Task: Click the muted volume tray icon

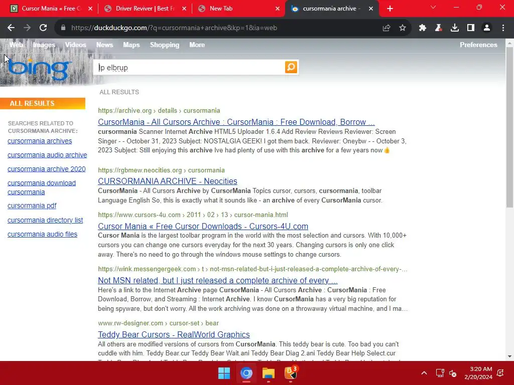Action: pyautogui.click(x=453, y=373)
